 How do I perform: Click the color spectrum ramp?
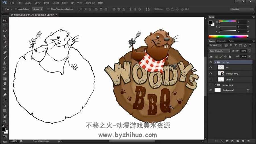[228, 37]
